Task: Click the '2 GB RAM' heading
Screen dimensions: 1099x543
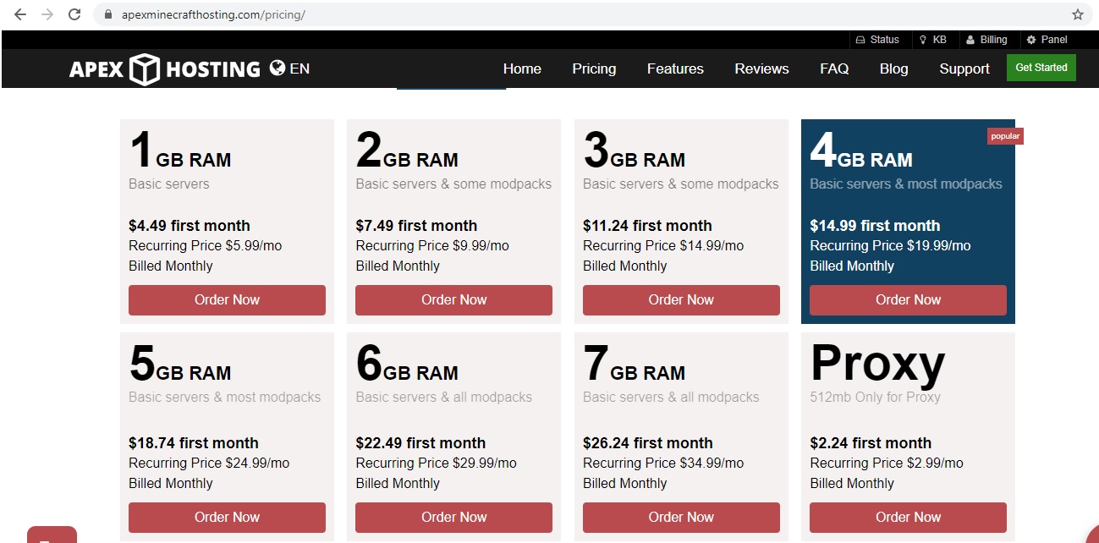Action: [x=407, y=151]
